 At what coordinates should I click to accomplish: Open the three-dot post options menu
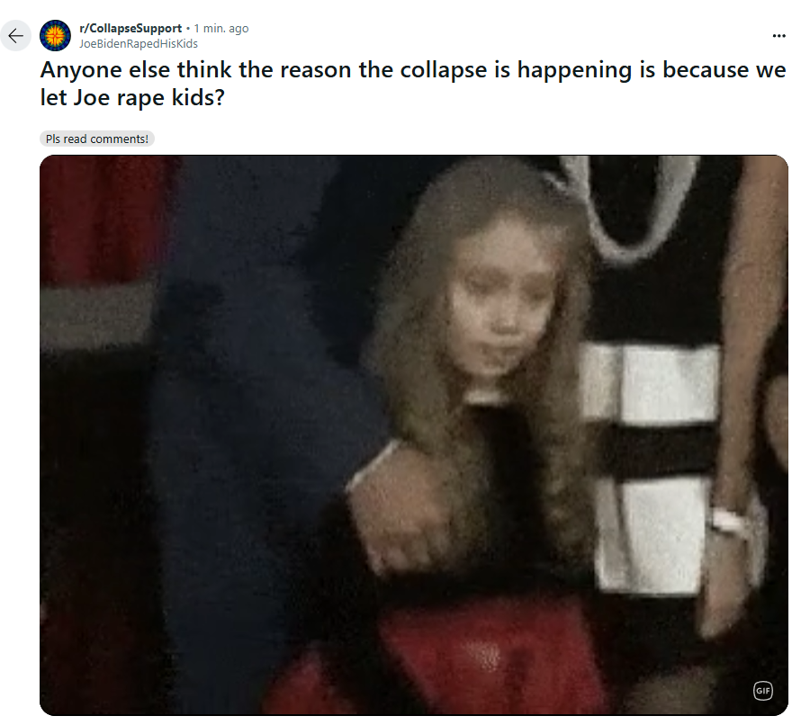pyautogui.click(x=778, y=36)
